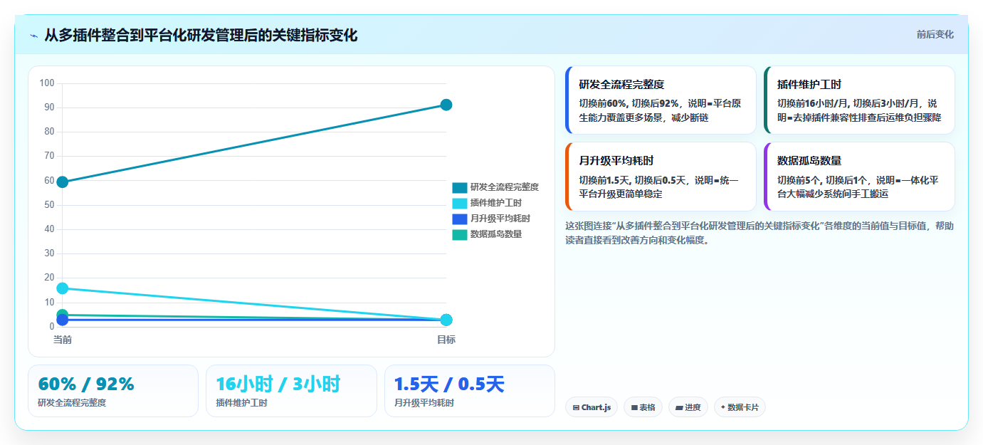
Task: Toggle 插件维护工时 legend color box
Action: click(460, 203)
